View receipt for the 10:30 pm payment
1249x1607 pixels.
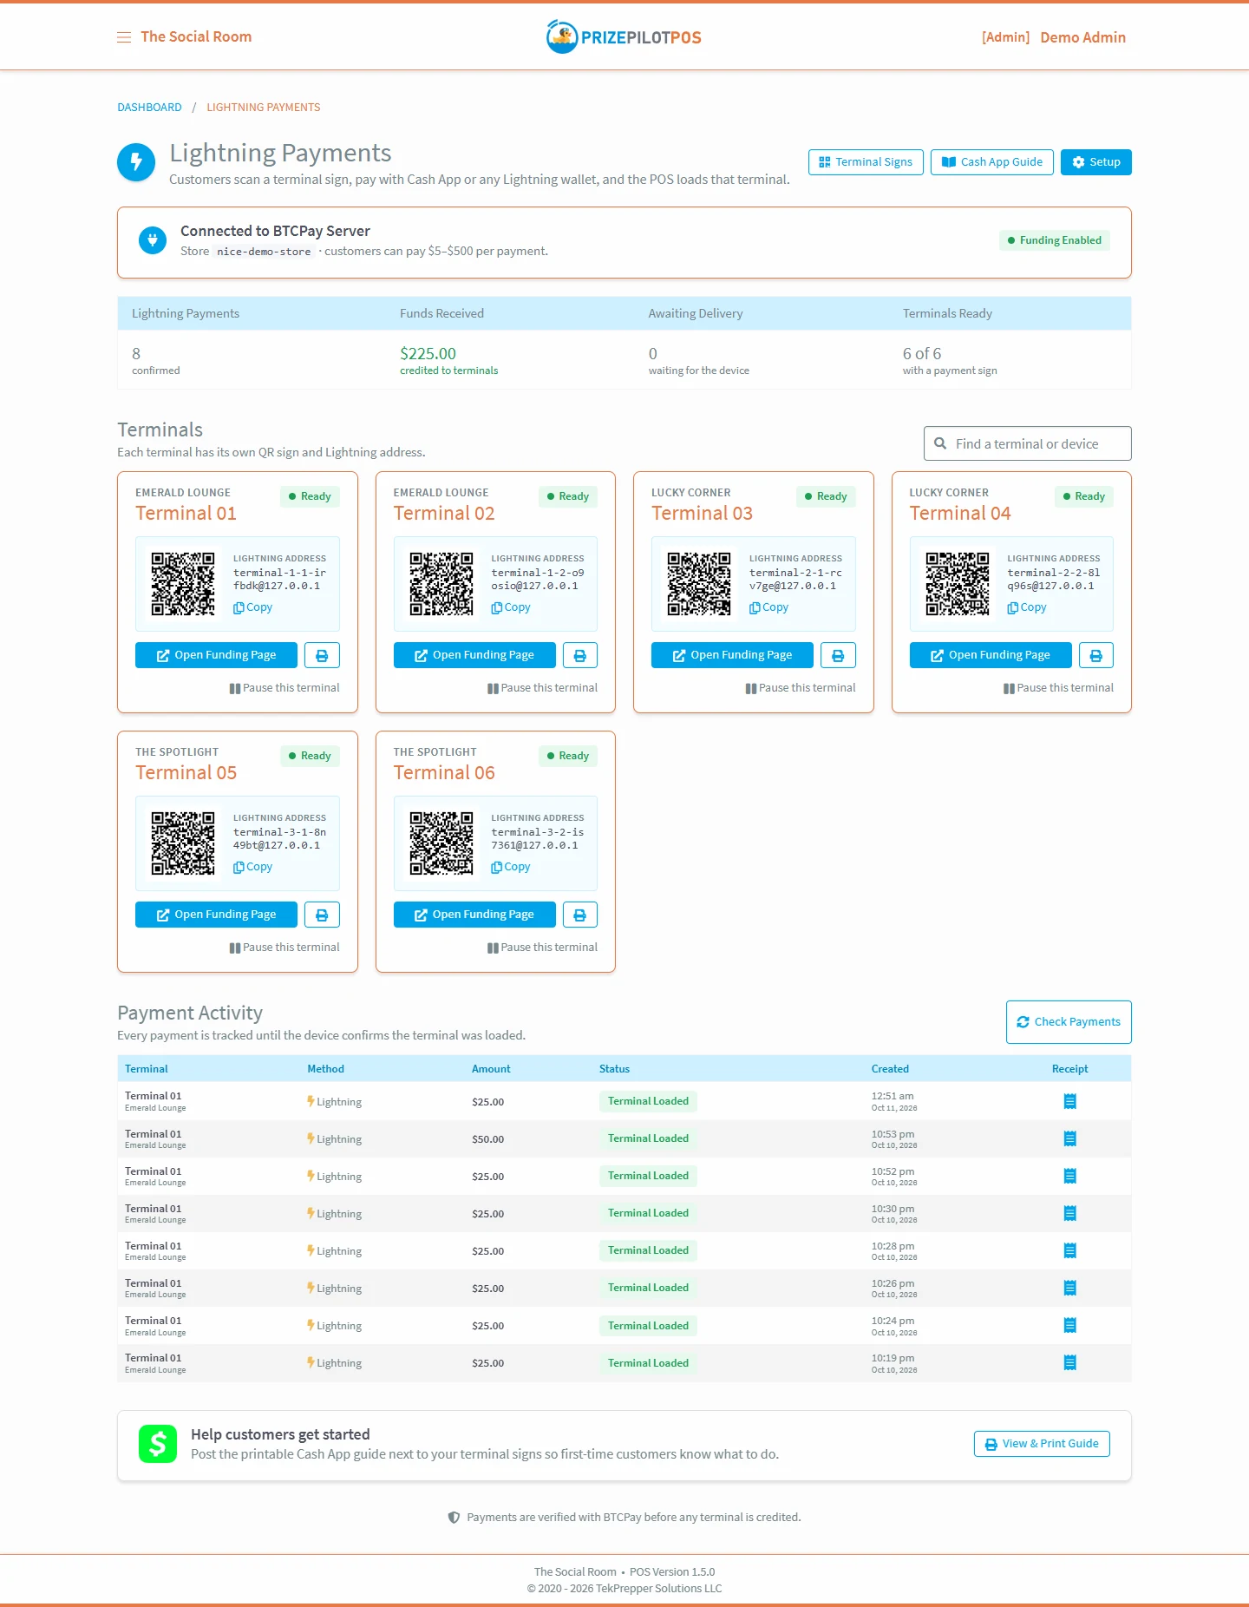pyautogui.click(x=1070, y=1213)
